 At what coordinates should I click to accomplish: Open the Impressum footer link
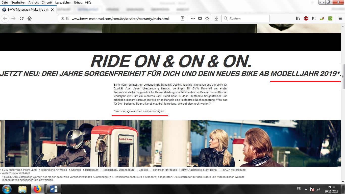pos(91,170)
